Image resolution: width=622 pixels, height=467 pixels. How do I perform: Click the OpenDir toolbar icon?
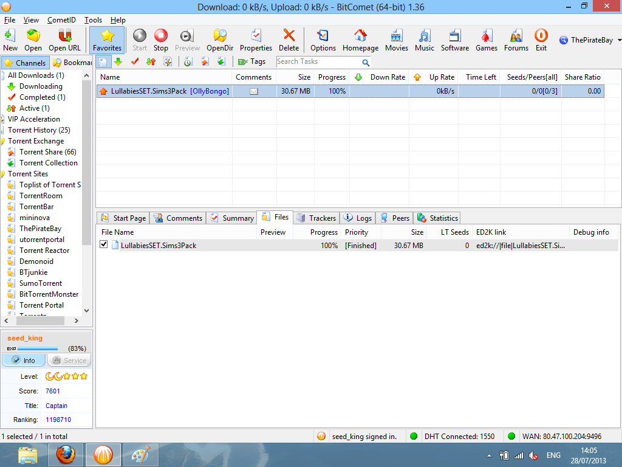tap(219, 40)
